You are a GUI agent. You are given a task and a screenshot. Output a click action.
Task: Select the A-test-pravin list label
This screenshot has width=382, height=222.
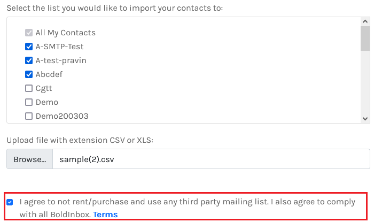point(61,60)
